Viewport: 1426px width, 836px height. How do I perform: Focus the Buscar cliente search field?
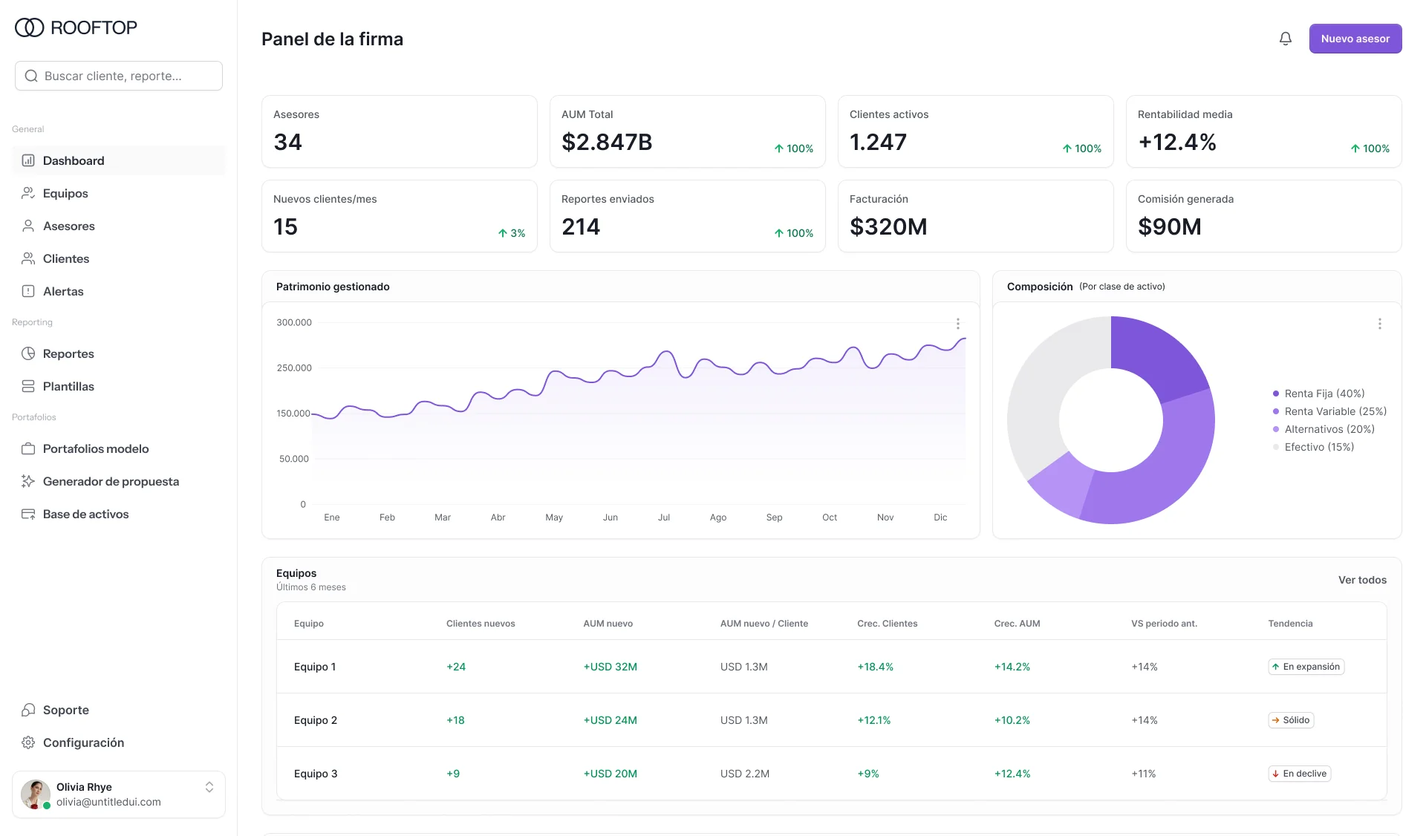tap(119, 76)
